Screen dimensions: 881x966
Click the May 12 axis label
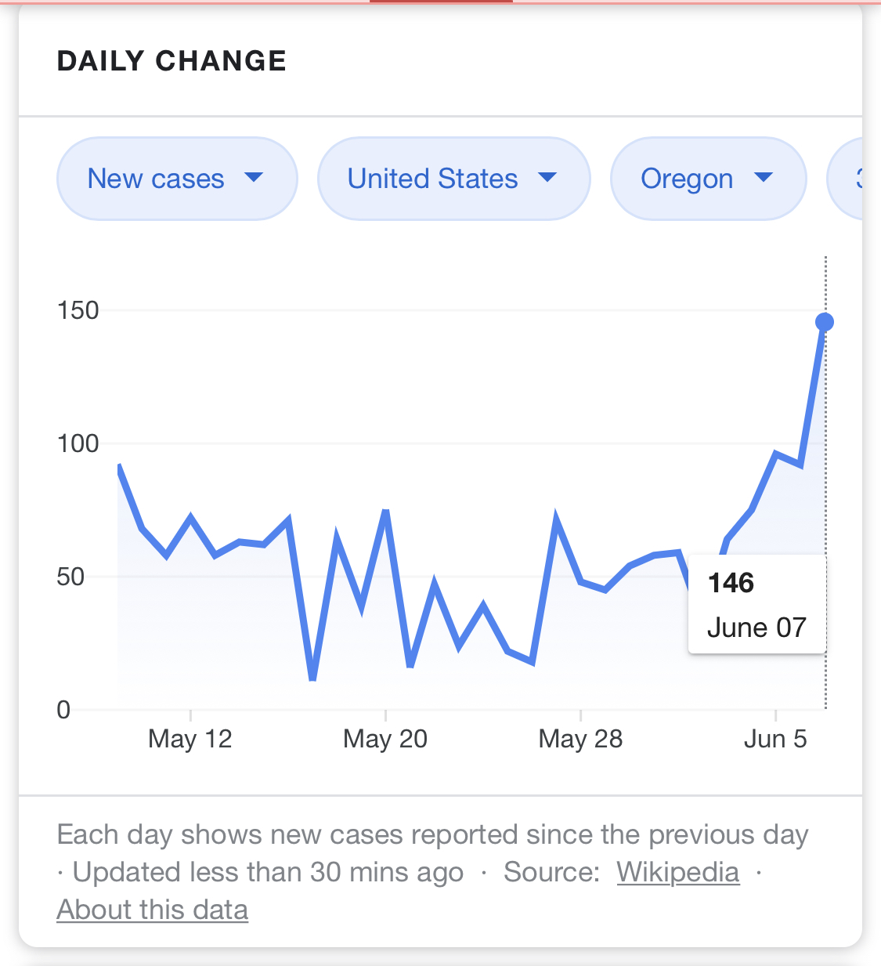pyautogui.click(x=190, y=739)
